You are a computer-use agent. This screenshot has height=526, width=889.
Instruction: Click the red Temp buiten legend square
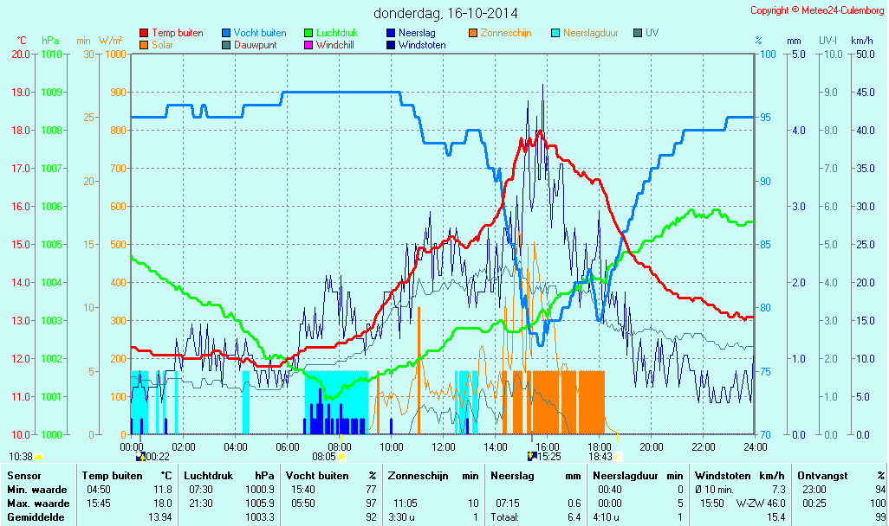(144, 33)
